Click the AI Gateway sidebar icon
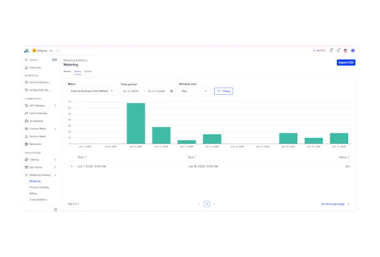The width and height of the screenshot is (380, 257). click(x=26, y=121)
